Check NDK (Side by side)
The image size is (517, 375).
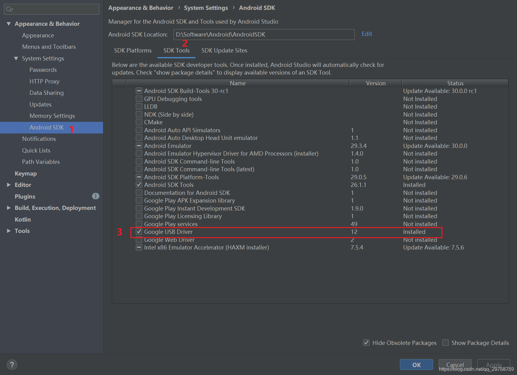(x=139, y=114)
